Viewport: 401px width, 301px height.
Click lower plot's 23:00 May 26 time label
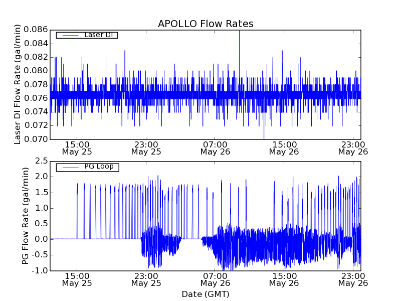pyautogui.click(x=353, y=279)
